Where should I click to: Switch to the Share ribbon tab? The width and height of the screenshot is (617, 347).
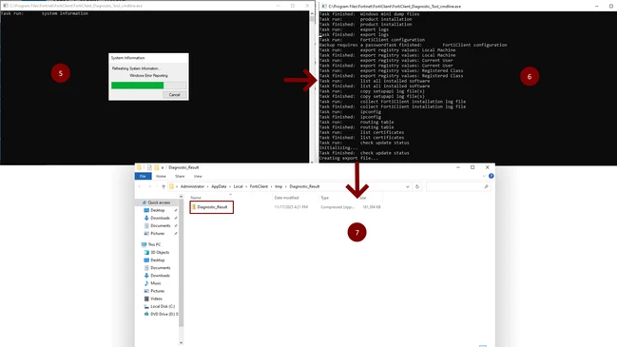click(180, 176)
